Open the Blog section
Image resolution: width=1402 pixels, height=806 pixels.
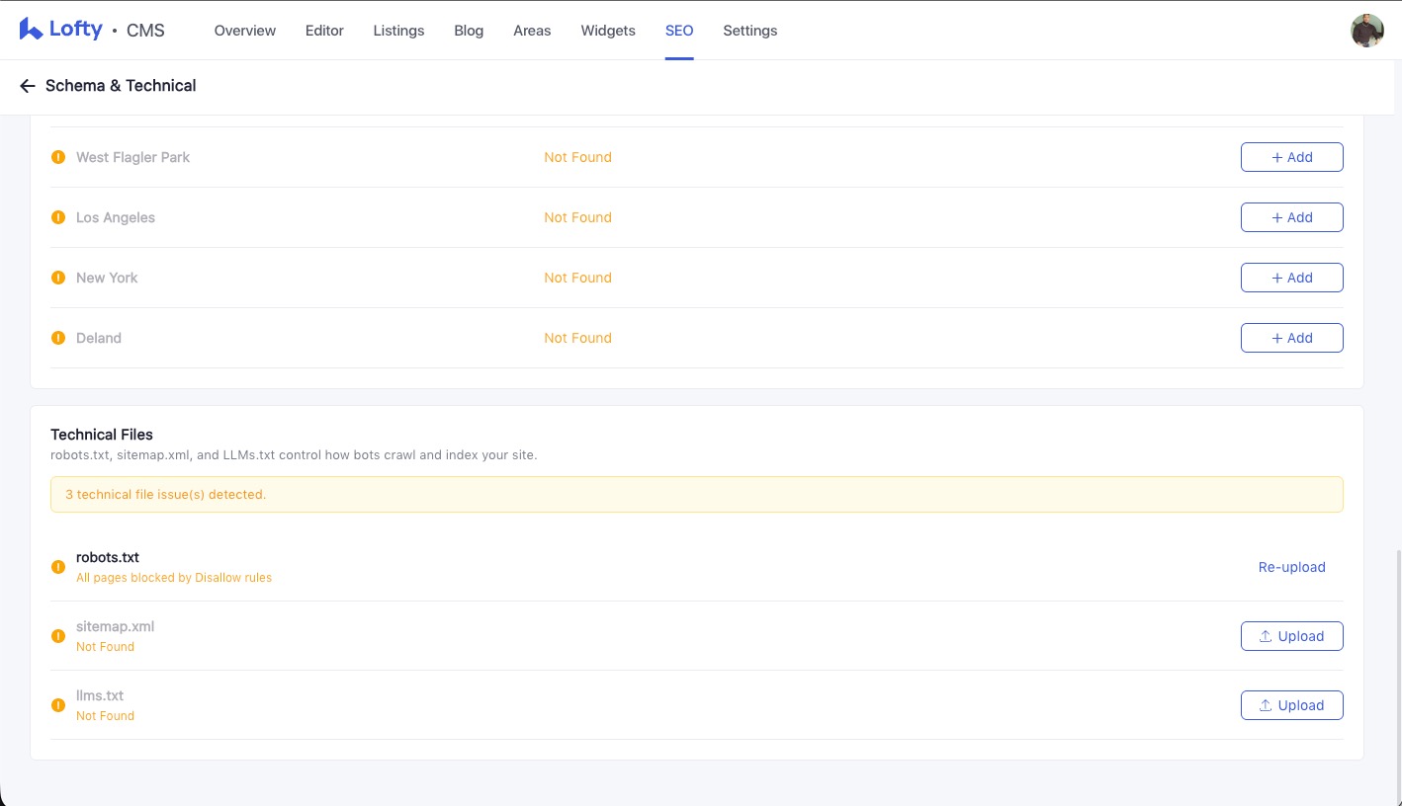coord(469,31)
